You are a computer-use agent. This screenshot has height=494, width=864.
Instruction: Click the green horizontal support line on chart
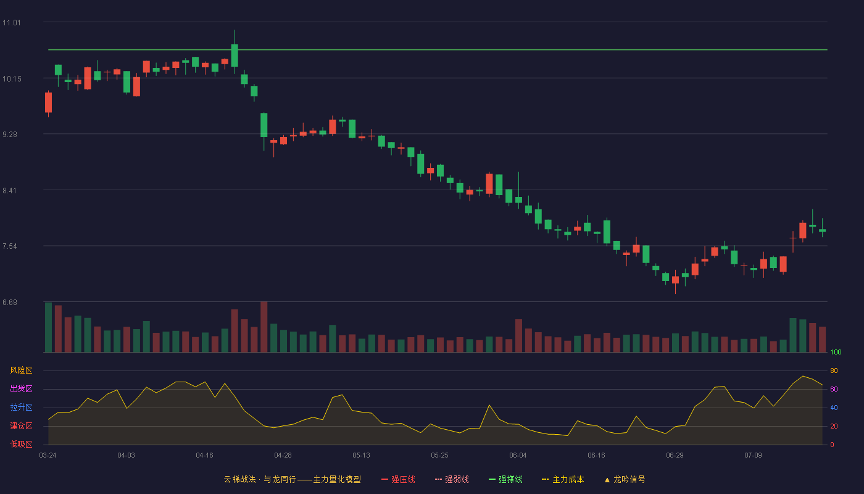[x=438, y=49]
